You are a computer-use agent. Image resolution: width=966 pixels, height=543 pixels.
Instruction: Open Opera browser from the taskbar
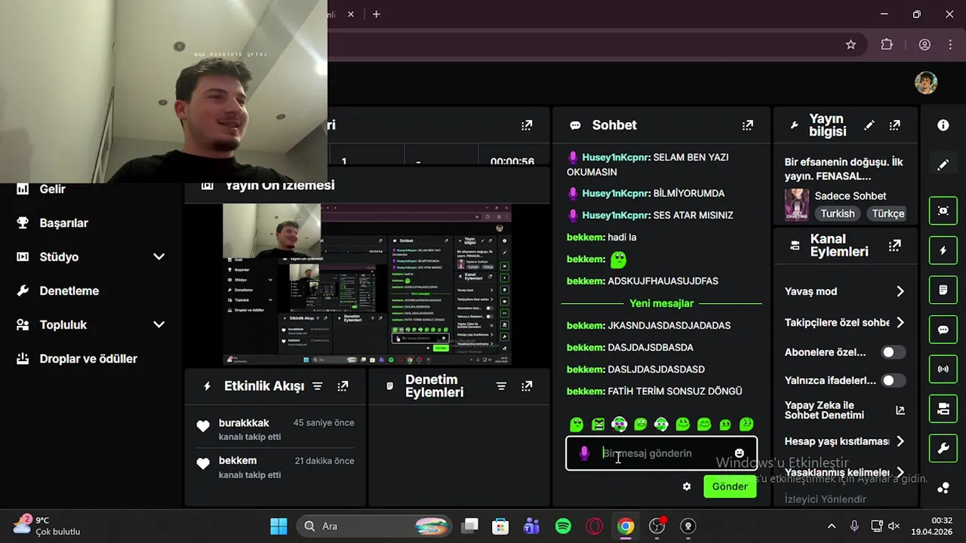tap(595, 526)
